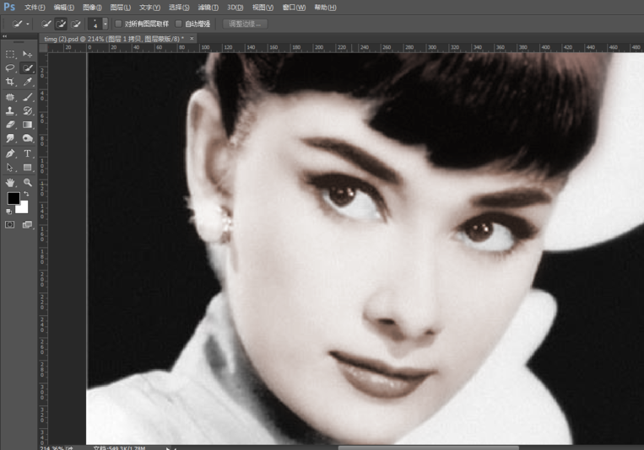644x450 pixels.
Task: Select the Smudge tool
Action: click(x=10, y=138)
